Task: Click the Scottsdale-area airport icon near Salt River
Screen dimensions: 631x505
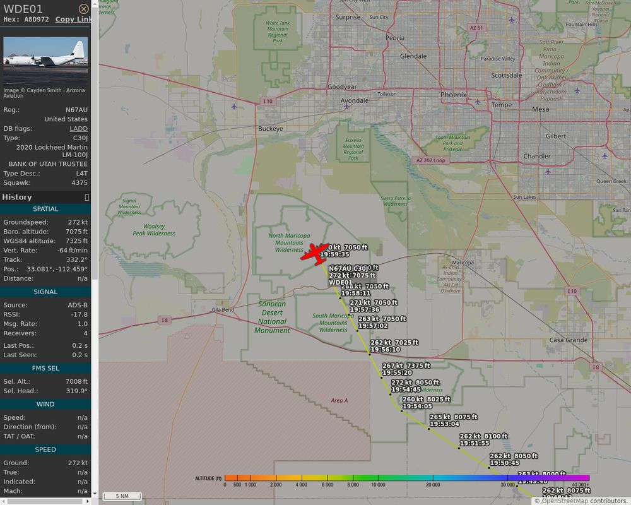Action: tap(577, 90)
